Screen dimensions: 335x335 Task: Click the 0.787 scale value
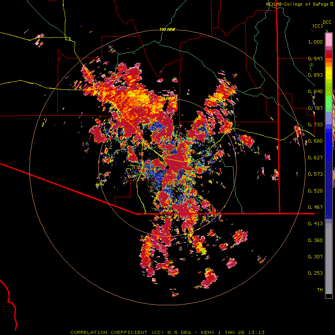[x=315, y=108]
